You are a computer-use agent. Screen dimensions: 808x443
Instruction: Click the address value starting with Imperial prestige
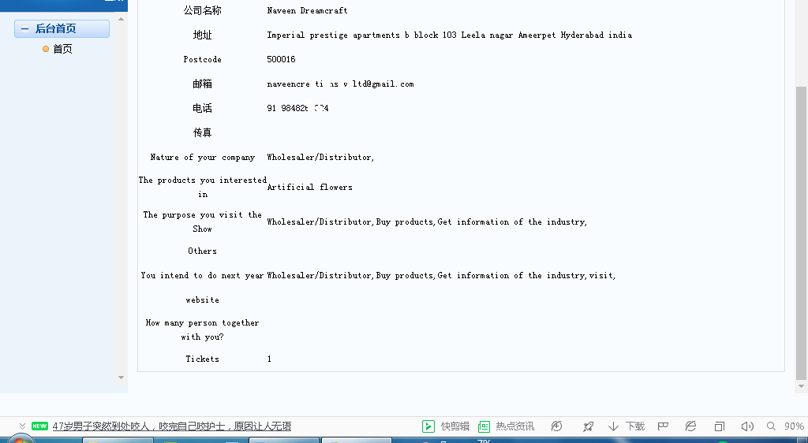point(449,35)
